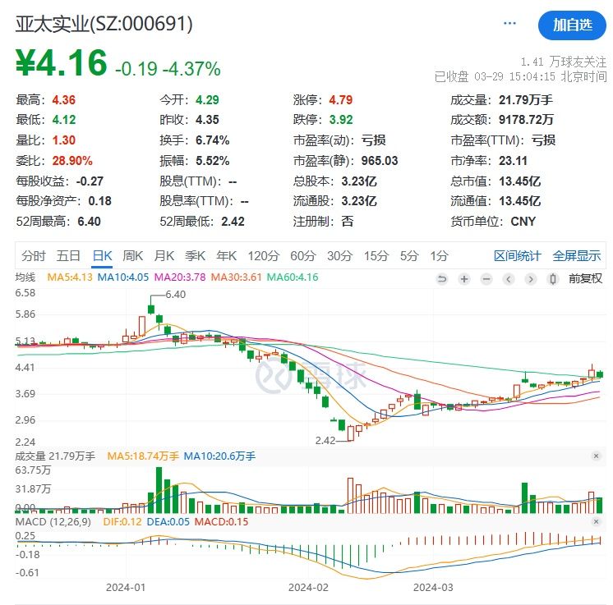Click the 换手 6.74% value
Screen dimensions: 613x605
coord(212,140)
